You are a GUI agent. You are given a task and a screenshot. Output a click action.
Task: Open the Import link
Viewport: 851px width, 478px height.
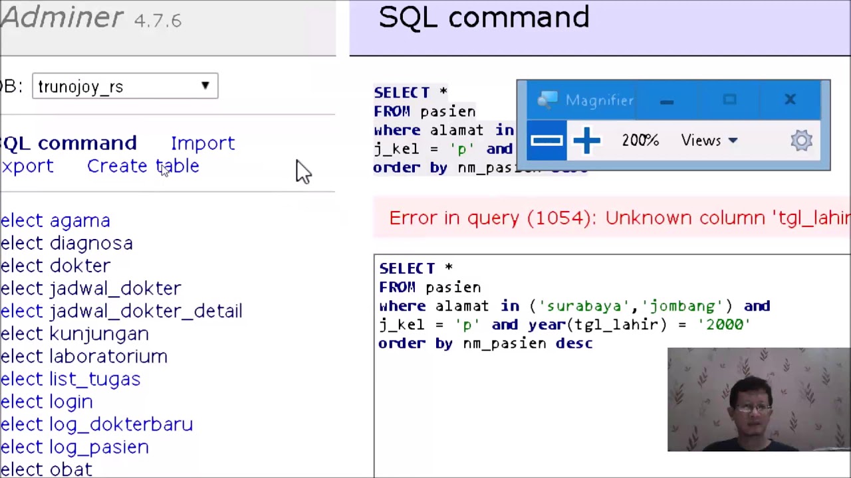pos(203,143)
